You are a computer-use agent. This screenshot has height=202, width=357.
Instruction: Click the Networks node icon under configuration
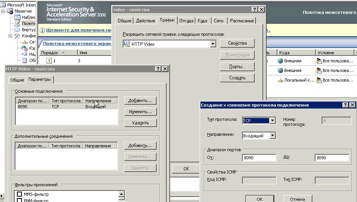[x=25, y=42]
